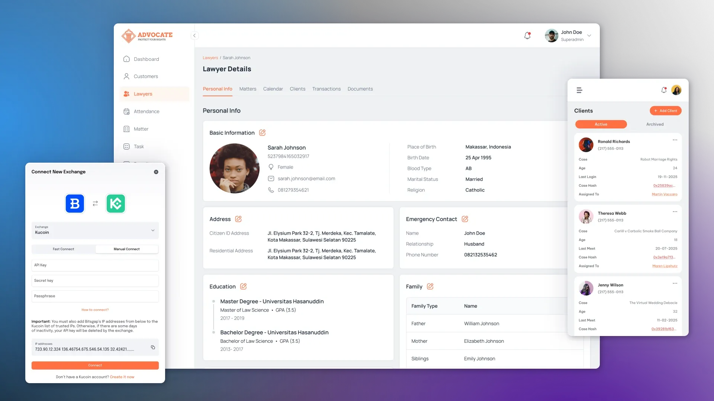714x401 pixels.
Task: Open Attendance from sidebar
Action: (x=147, y=111)
